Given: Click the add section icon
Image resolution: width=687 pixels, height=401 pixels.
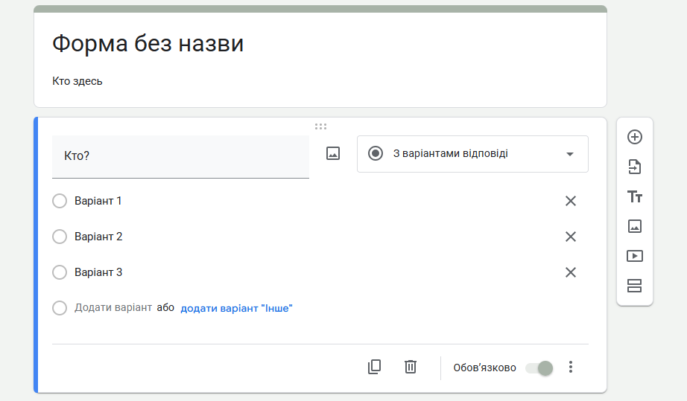Looking at the screenshot, I should (634, 286).
